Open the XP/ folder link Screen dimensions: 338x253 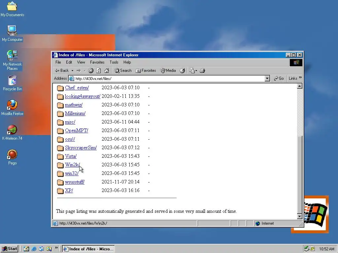point(69,191)
